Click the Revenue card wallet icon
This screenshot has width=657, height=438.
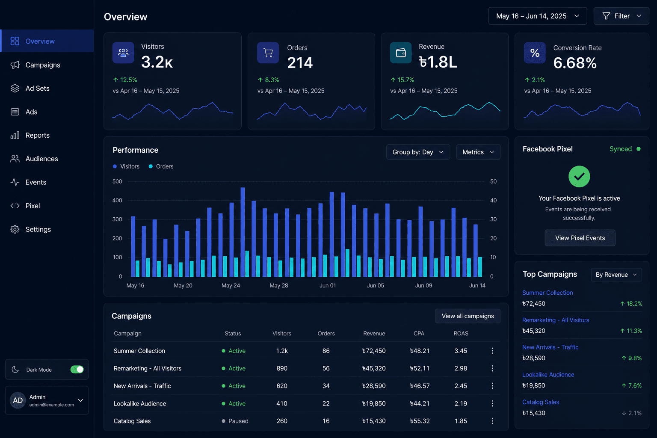[401, 53]
